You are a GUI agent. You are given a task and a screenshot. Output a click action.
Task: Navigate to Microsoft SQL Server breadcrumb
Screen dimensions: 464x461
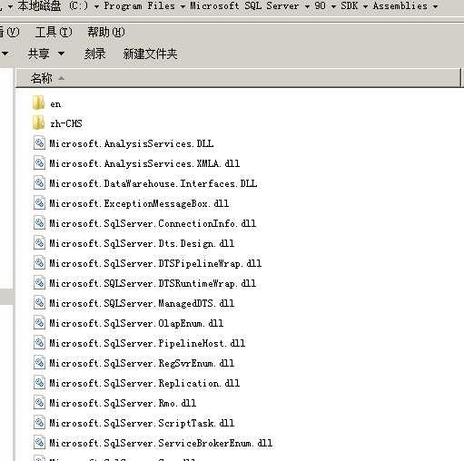[x=244, y=5]
